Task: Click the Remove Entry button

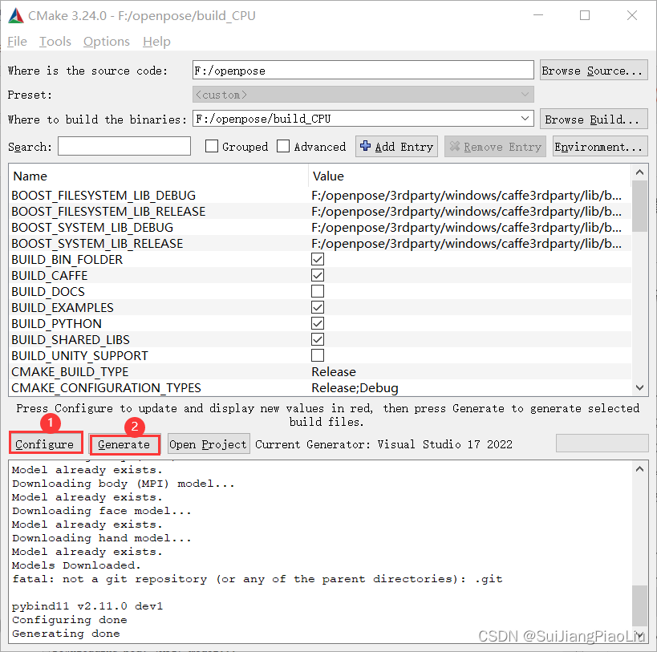Action: point(495,147)
